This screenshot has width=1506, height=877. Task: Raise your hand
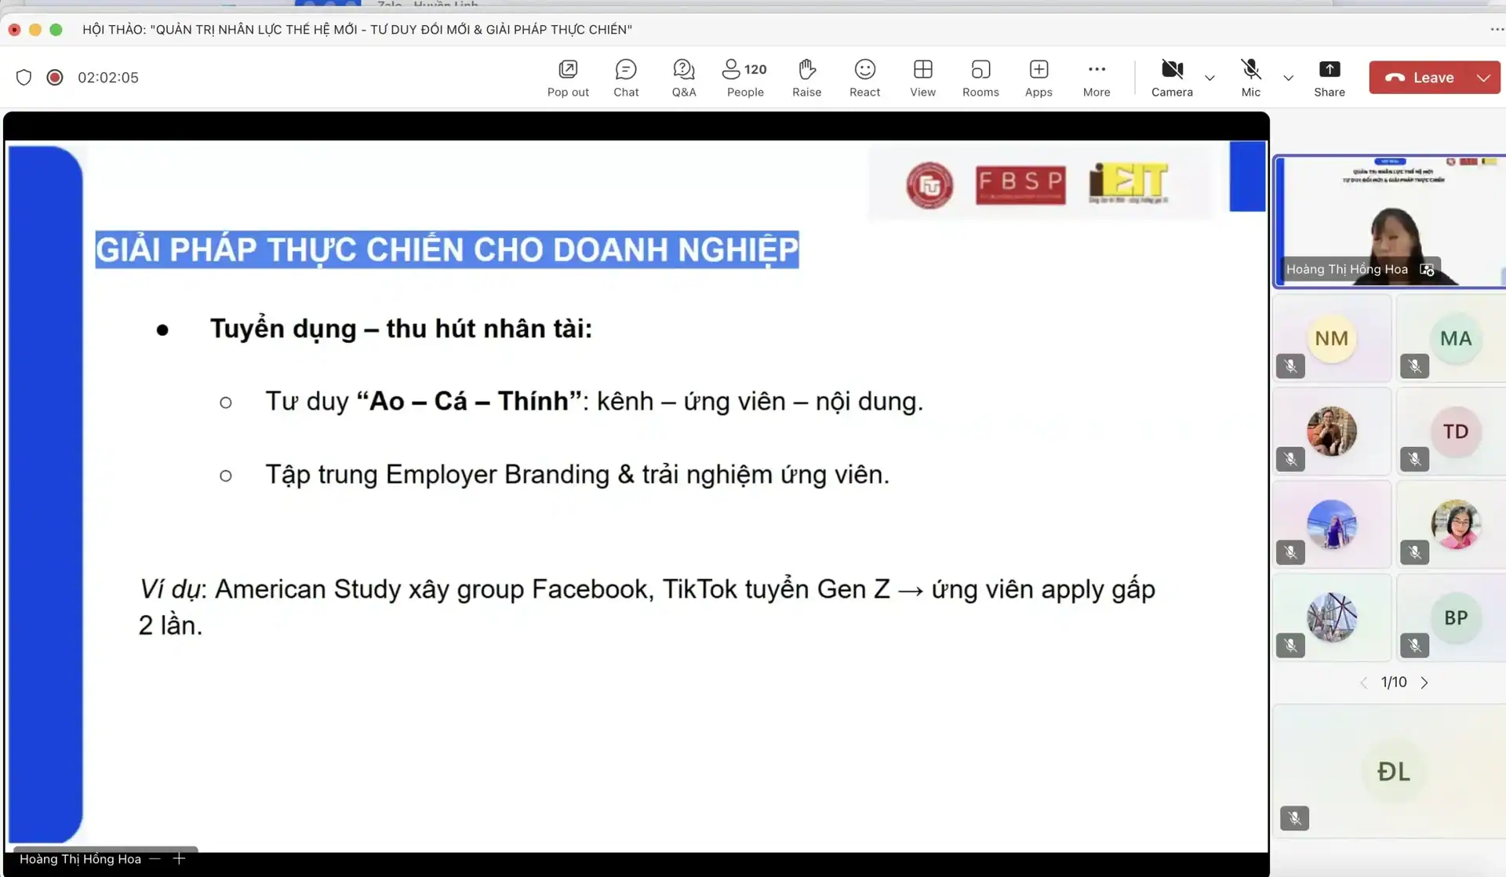[806, 77]
